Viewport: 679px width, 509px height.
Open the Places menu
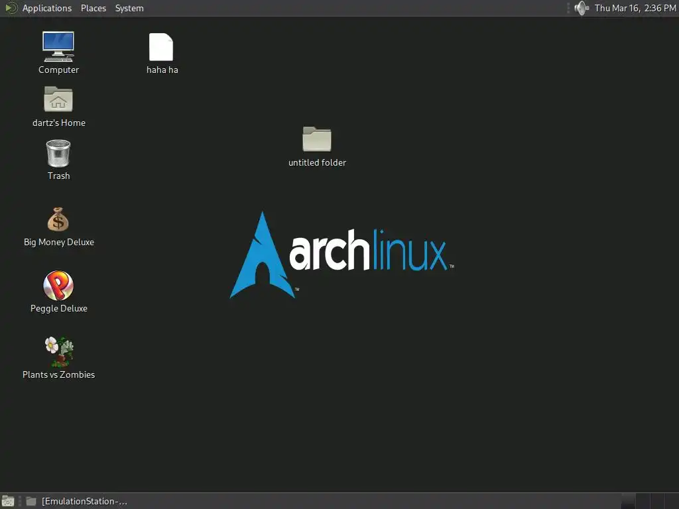click(x=93, y=8)
